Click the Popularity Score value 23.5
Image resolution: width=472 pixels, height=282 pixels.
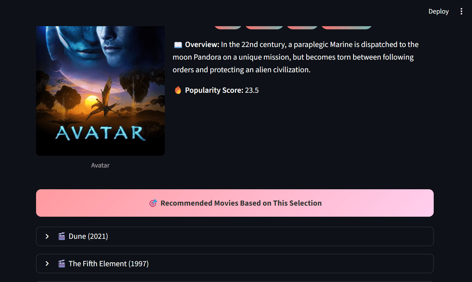(252, 90)
